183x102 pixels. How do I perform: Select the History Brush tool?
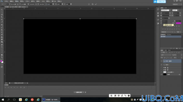(x=2, y=32)
